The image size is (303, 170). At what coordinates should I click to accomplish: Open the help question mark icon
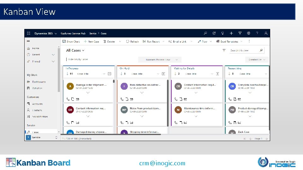tap(257, 33)
